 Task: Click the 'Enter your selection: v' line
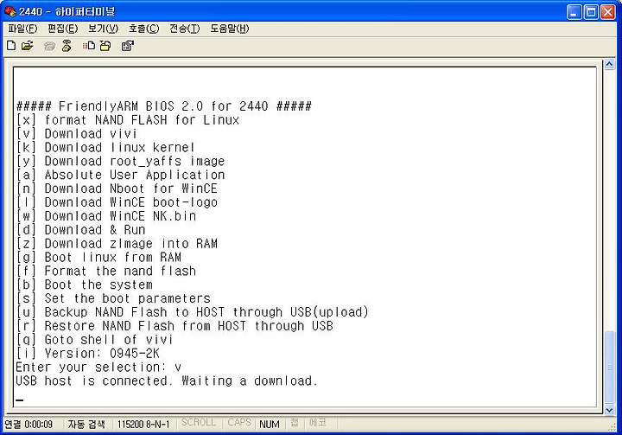pos(98,367)
